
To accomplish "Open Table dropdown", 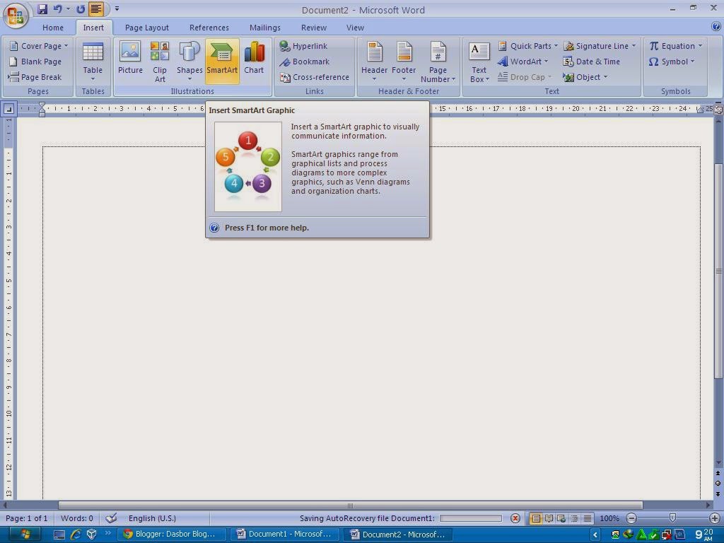I will [93, 62].
